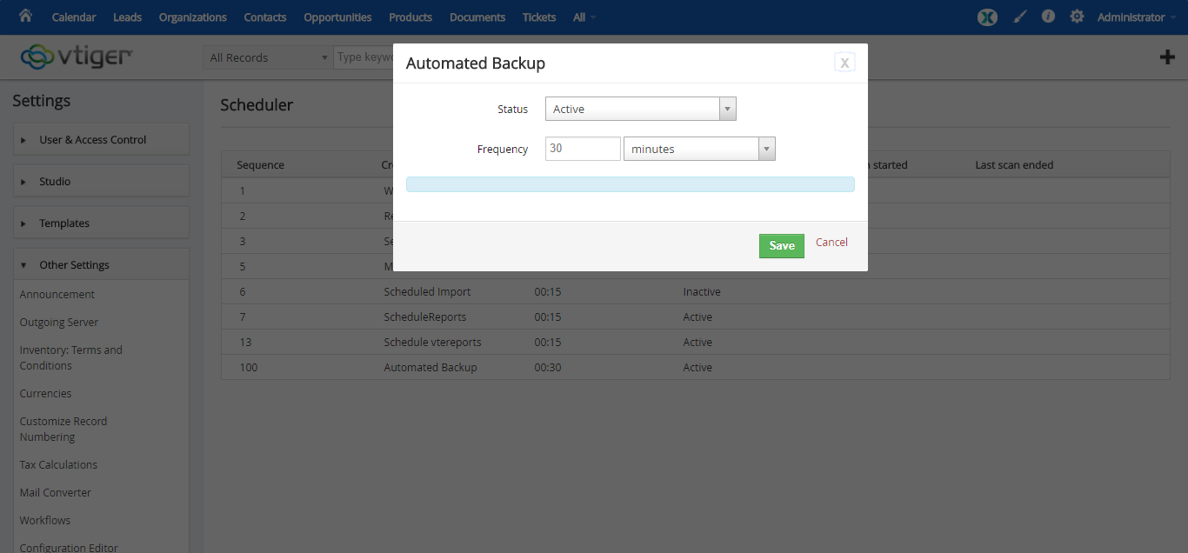Click sequence number 13 cell

coord(245,343)
